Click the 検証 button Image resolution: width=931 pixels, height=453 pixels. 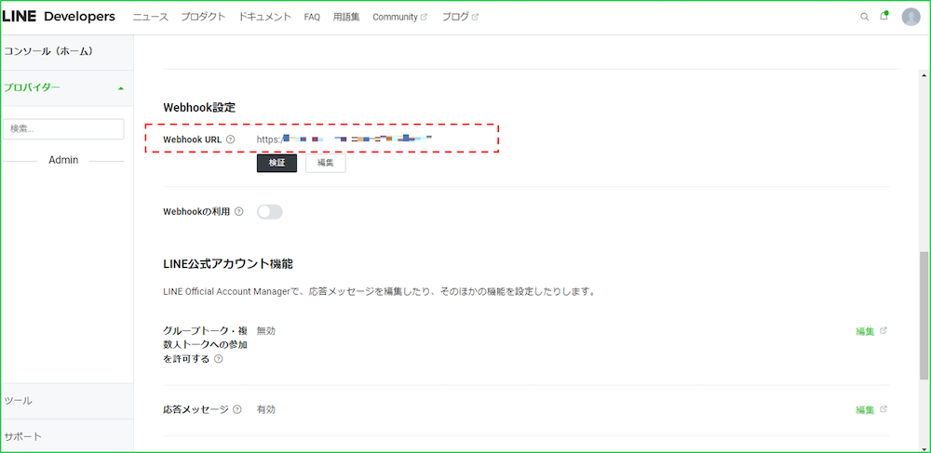(277, 163)
